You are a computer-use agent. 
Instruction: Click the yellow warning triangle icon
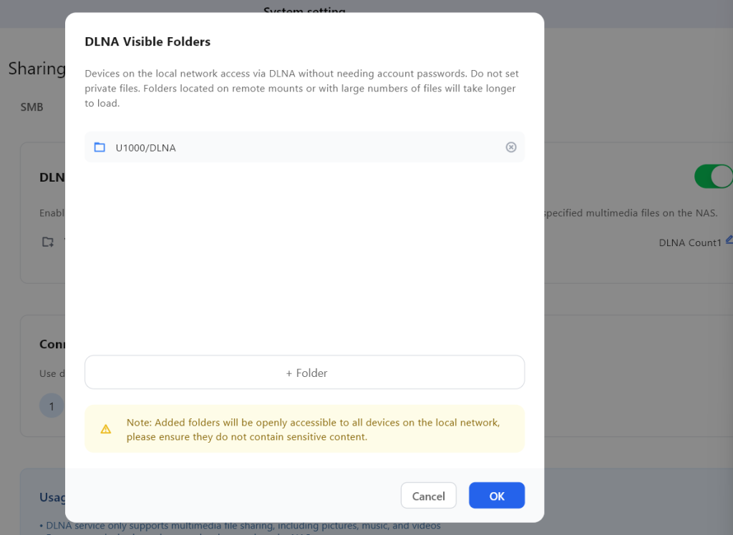(106, 429)
